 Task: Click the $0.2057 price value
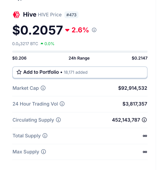click(x=38, y=30)
